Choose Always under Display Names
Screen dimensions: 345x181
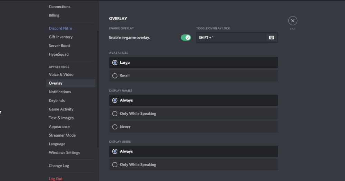(x=194, y=100)
